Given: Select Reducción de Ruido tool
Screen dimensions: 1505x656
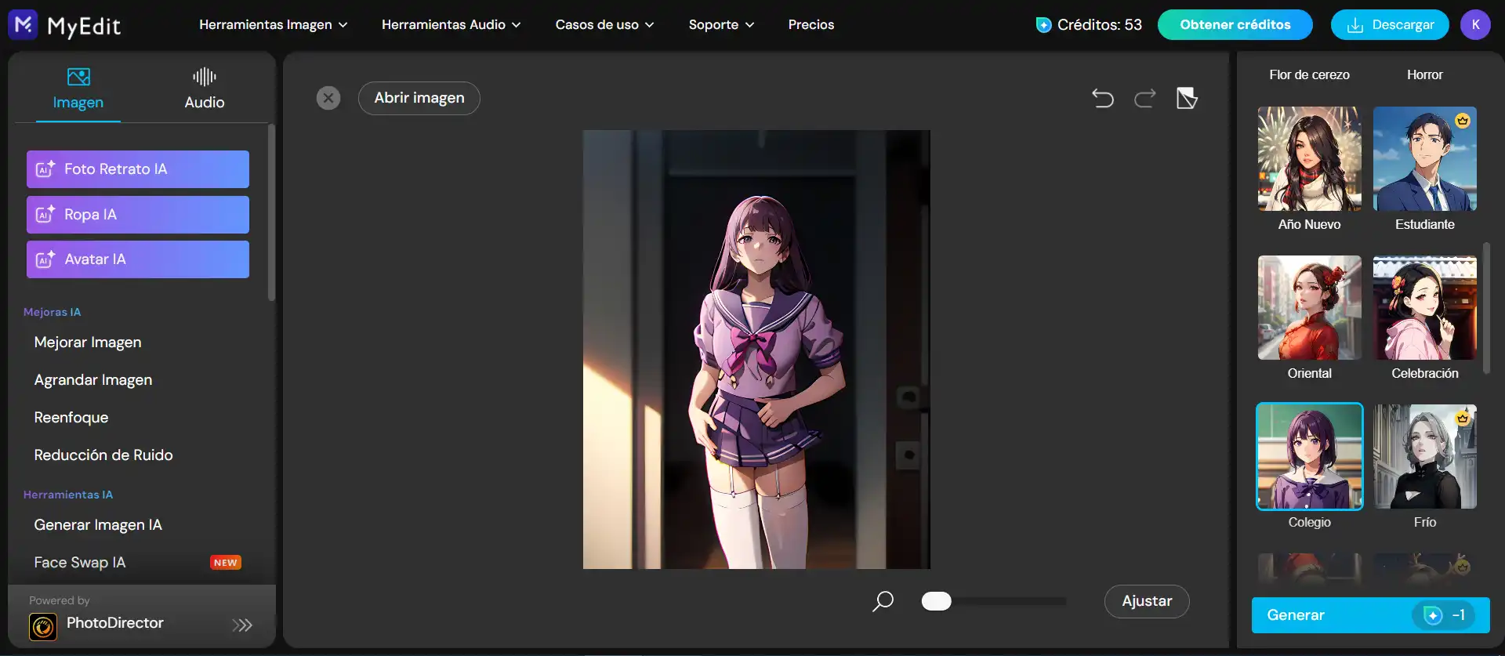Looking at the screenshot, I should point(103,455).
